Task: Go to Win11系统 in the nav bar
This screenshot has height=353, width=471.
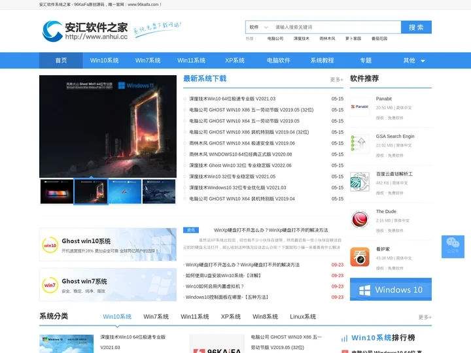Action: (x=191, y=60)
